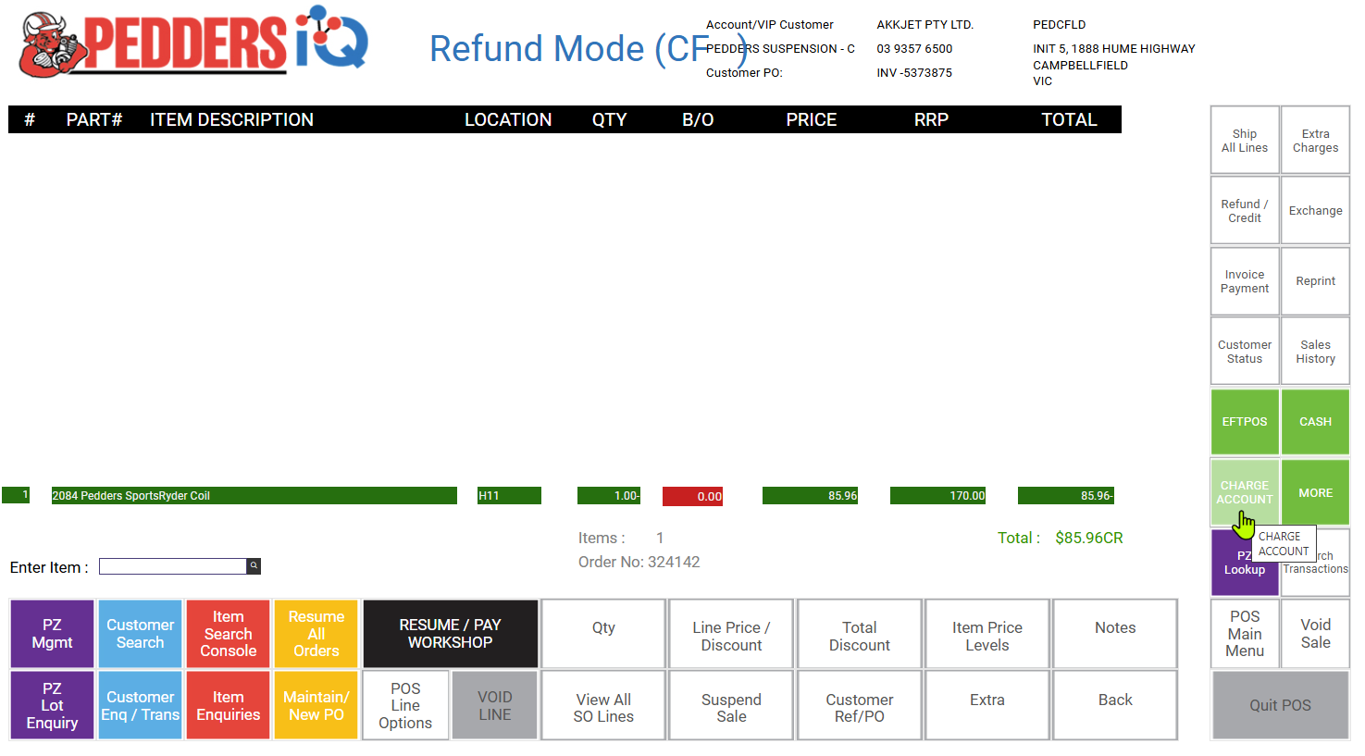Click the H11 location cell
This screenshot has width=1365, height=756.
(x=509, y=496)
